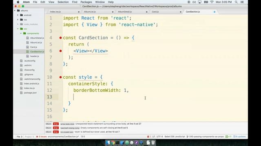Click line number 13 in gutter
Screen dimensions: 261x146
49,97
